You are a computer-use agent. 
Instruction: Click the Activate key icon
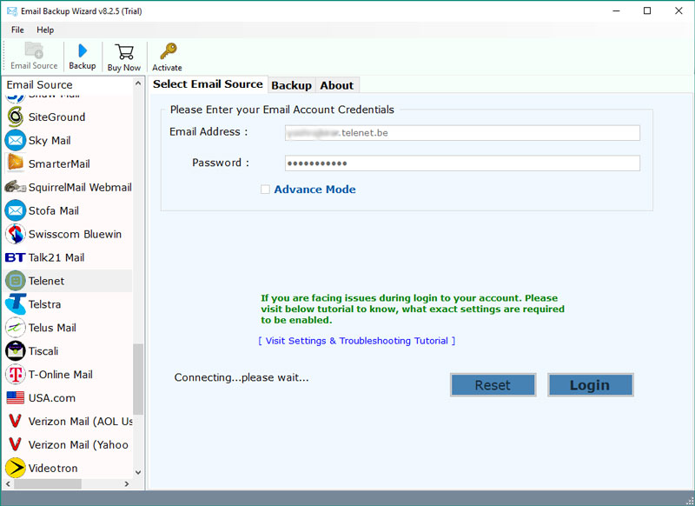pyautogui.click(x=168, y=51)
